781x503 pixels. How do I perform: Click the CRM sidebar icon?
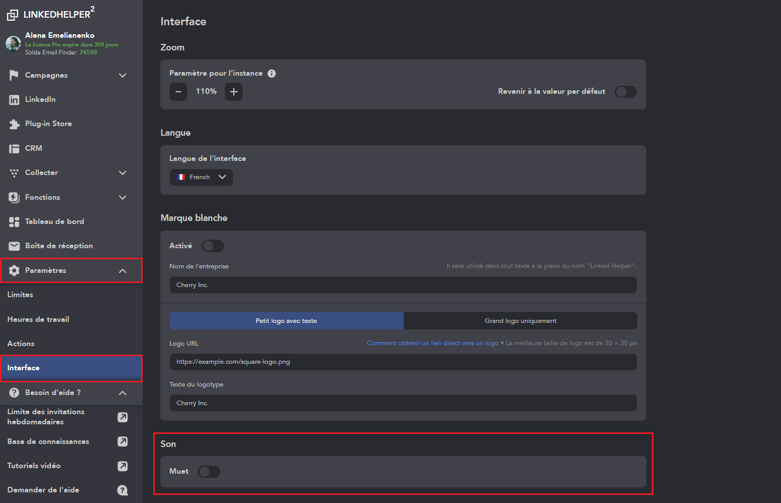coord(14,148)
